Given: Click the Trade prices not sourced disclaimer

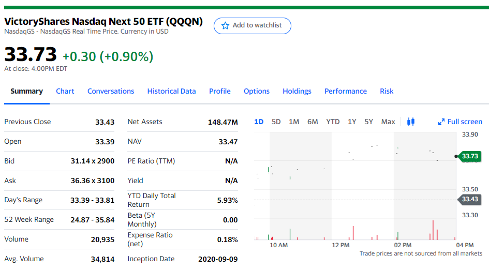Looking at the screenshot, I should [421, 253].
